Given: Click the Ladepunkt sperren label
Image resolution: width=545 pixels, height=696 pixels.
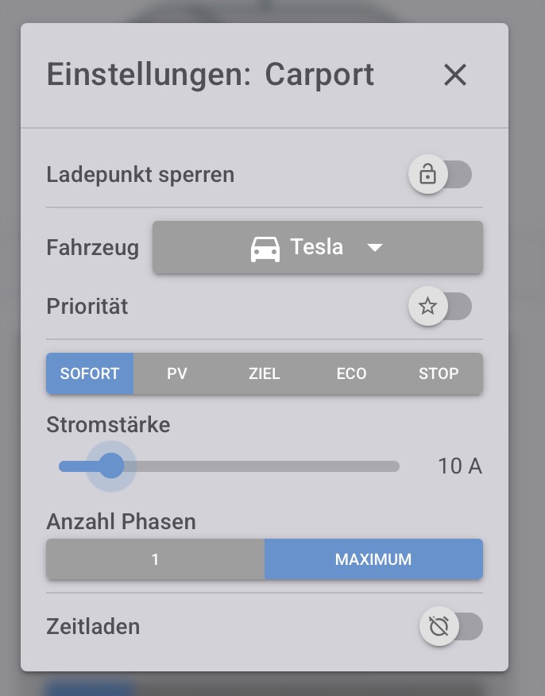Looking at the screenshot, I should [141, 175].
